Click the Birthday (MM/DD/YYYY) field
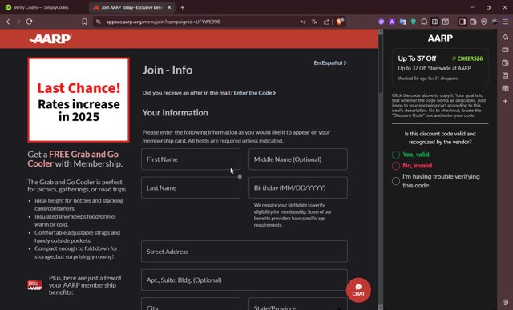The height and width of the screenshot is (310, 513). (298, 187)
